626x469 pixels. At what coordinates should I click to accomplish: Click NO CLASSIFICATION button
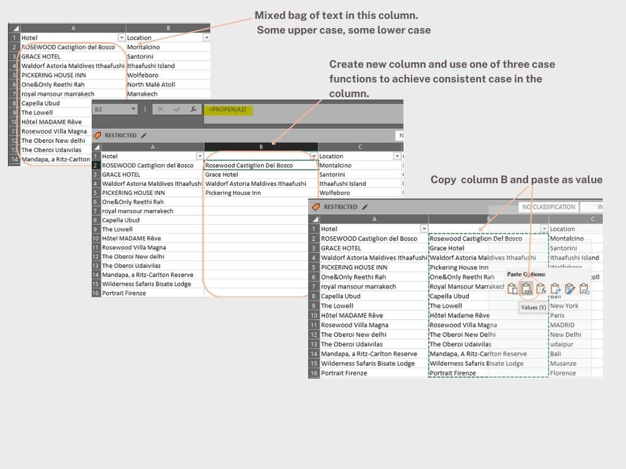[548, 207]
